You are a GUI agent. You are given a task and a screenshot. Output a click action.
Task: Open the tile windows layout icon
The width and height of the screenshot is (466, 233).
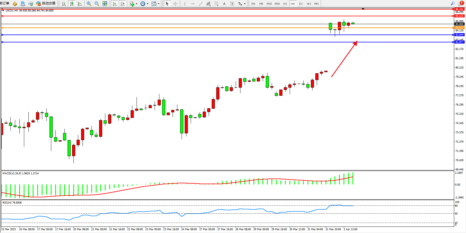(105, 4)
